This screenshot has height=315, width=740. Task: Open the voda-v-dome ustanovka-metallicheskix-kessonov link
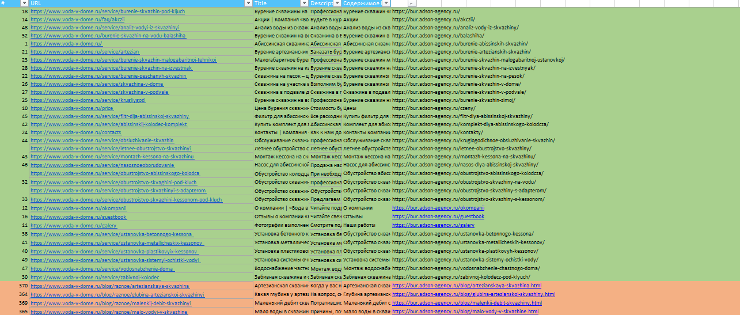click(x=117, y=242)
